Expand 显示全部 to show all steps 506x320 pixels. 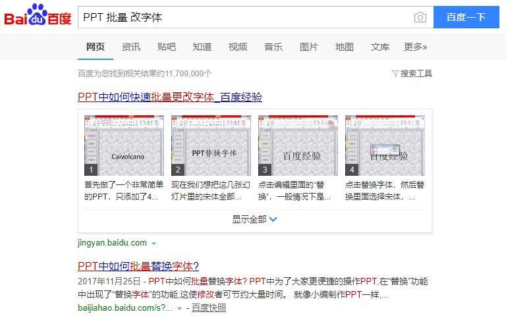[254, 219]
